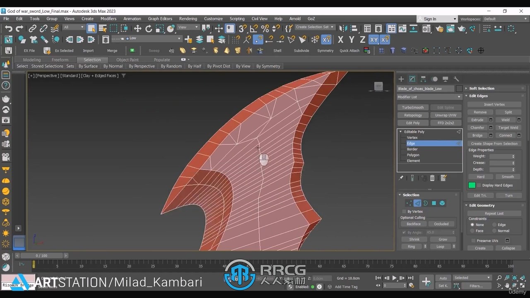Viewport: 530px width, 298px height.
Task: Switch to the Freeform ribbon tab
Action: tap(60, 60)
